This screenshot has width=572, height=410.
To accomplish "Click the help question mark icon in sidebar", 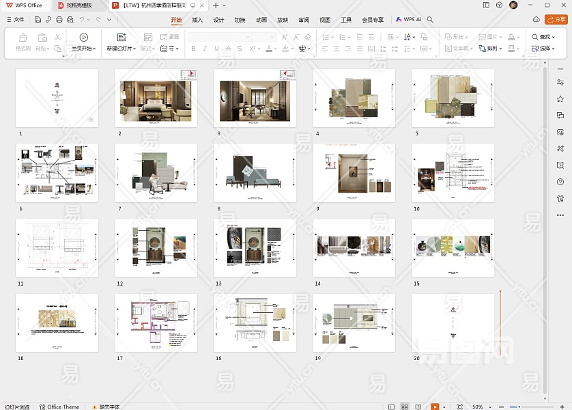I will 560,182.
